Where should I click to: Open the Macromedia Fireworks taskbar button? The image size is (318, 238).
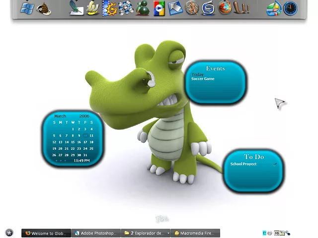(x=195, y=233)
